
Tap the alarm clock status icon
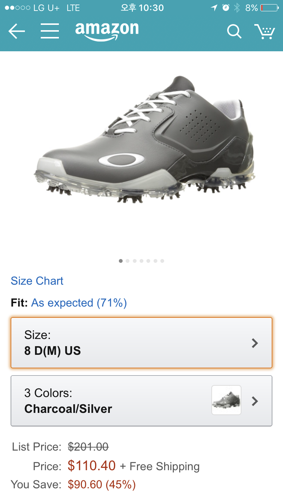coord(226,8)
